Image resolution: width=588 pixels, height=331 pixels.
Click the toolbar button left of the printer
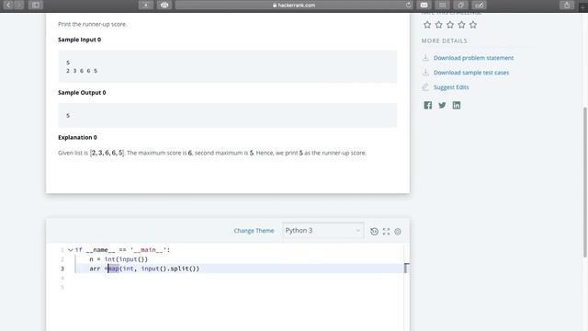click(146, 5)
